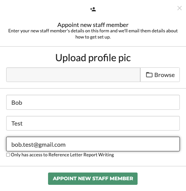
Task: Click the empty profile pic file path field
Action: (73, 75)
